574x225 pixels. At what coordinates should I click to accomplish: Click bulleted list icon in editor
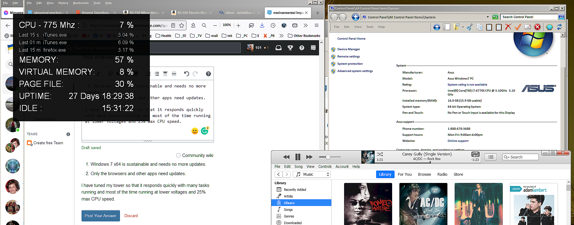click(x=157, y=74)
